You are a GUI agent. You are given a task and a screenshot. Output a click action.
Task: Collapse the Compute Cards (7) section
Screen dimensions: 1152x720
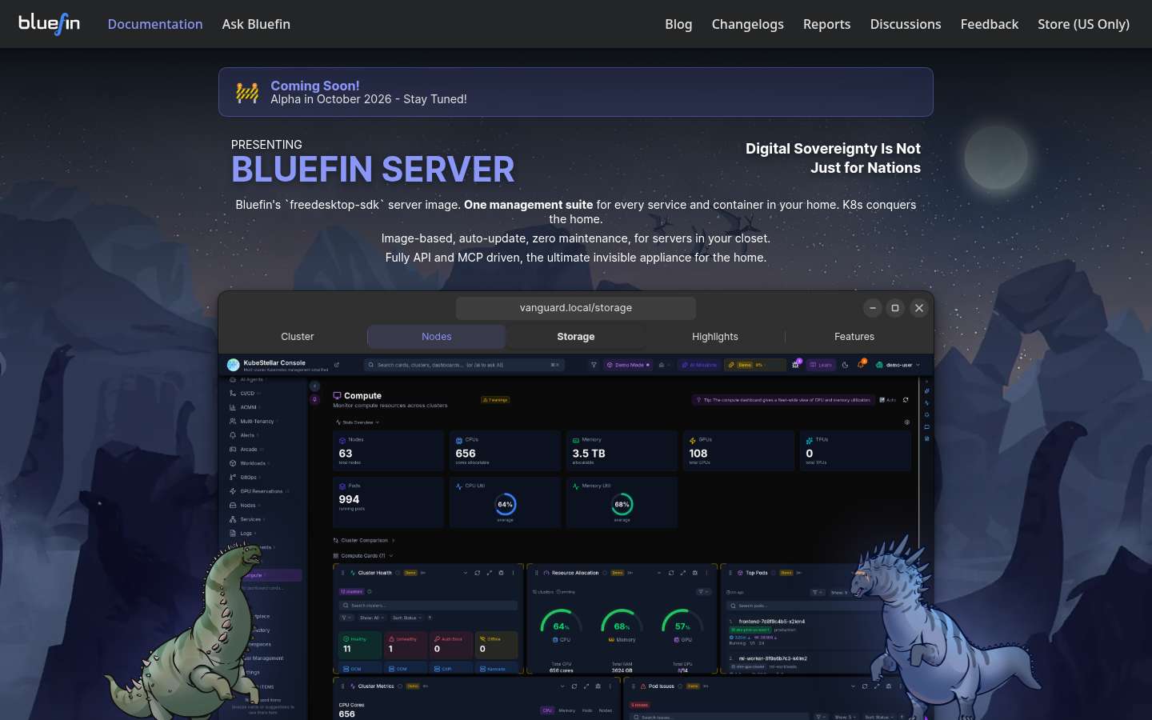click(363, 556)
